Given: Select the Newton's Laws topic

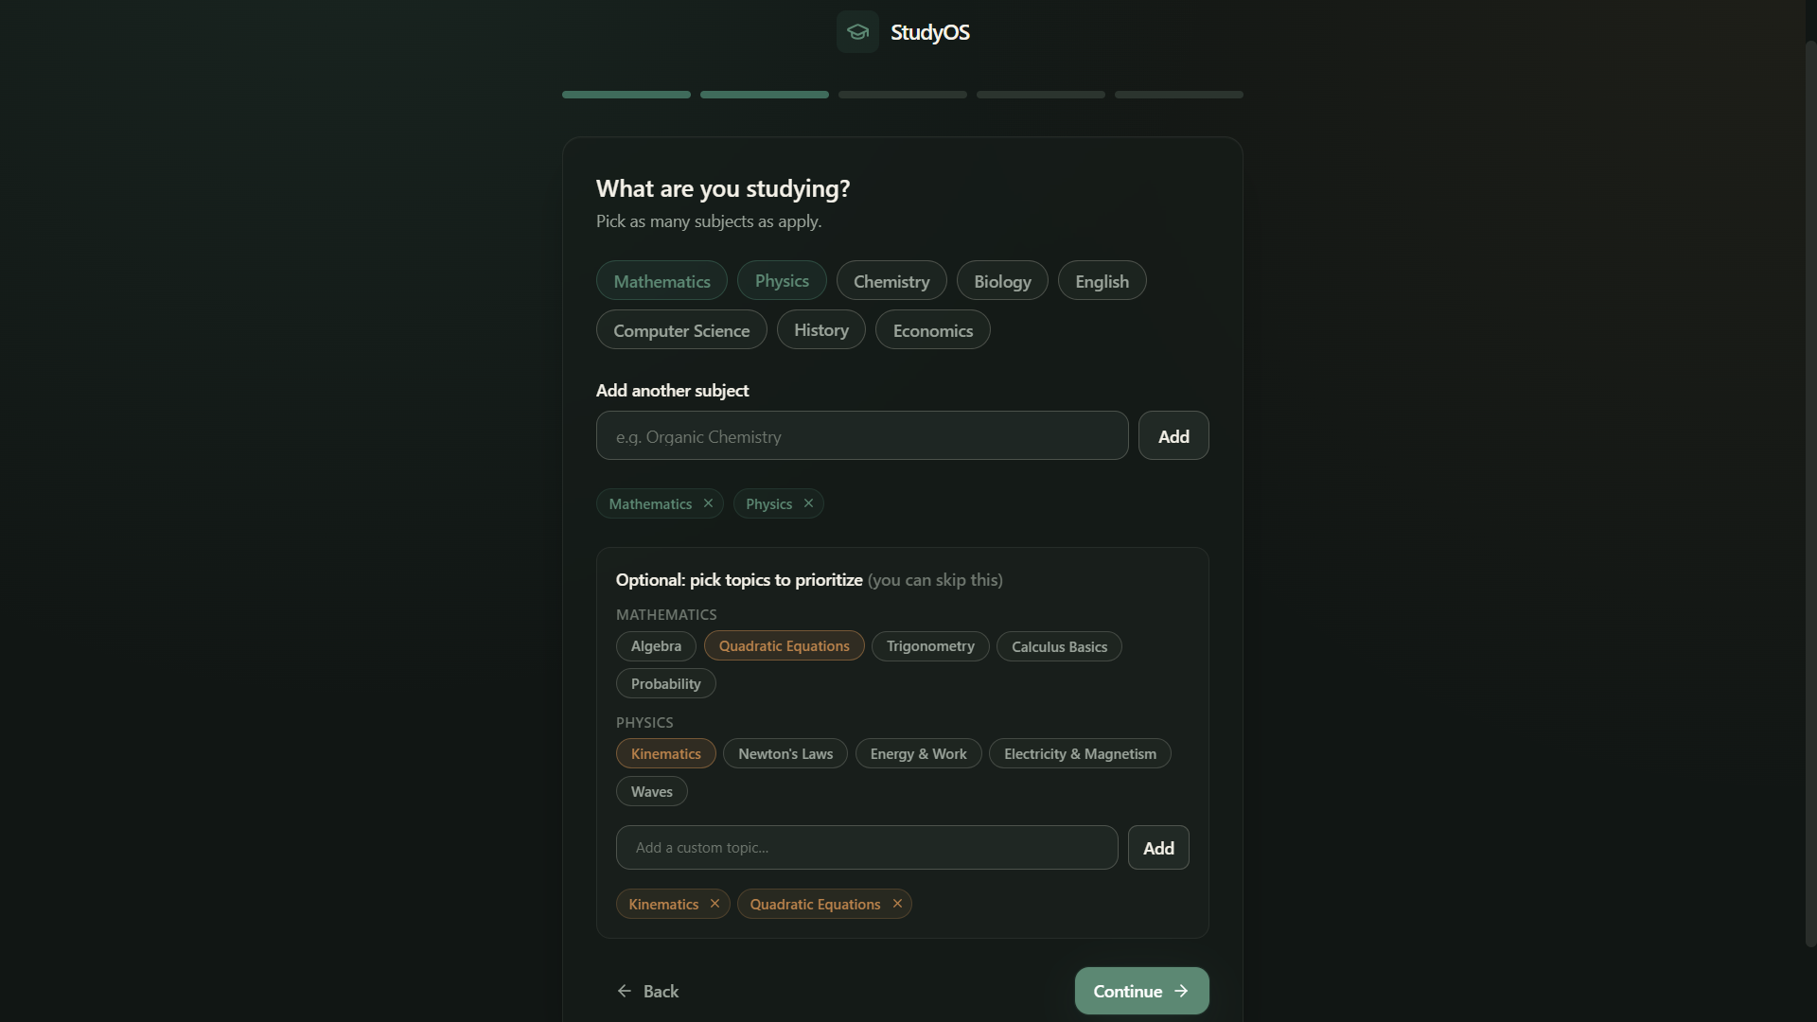Looking at the screenshot, I should coord(785,754).
